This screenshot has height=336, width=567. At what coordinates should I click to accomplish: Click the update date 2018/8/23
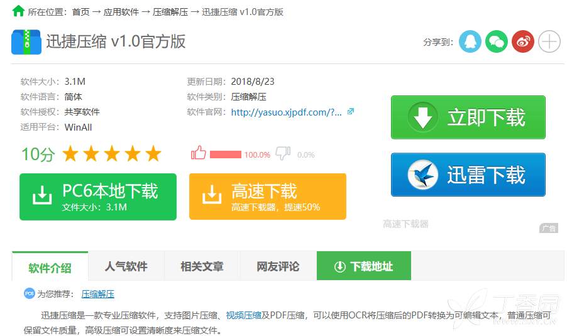[253, 82]
